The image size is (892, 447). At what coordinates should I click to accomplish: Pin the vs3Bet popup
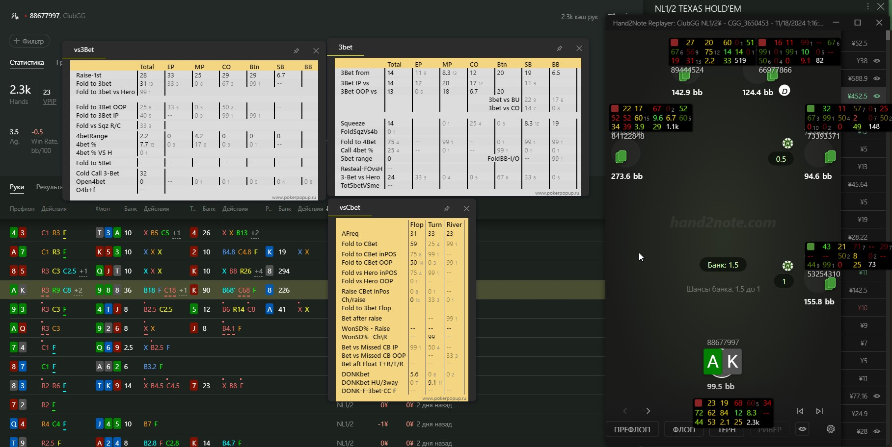(297, 50)
